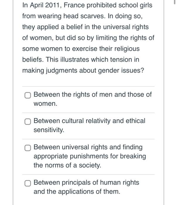Click the line "some women to exercise their religious"

click(x=81, y=49)
